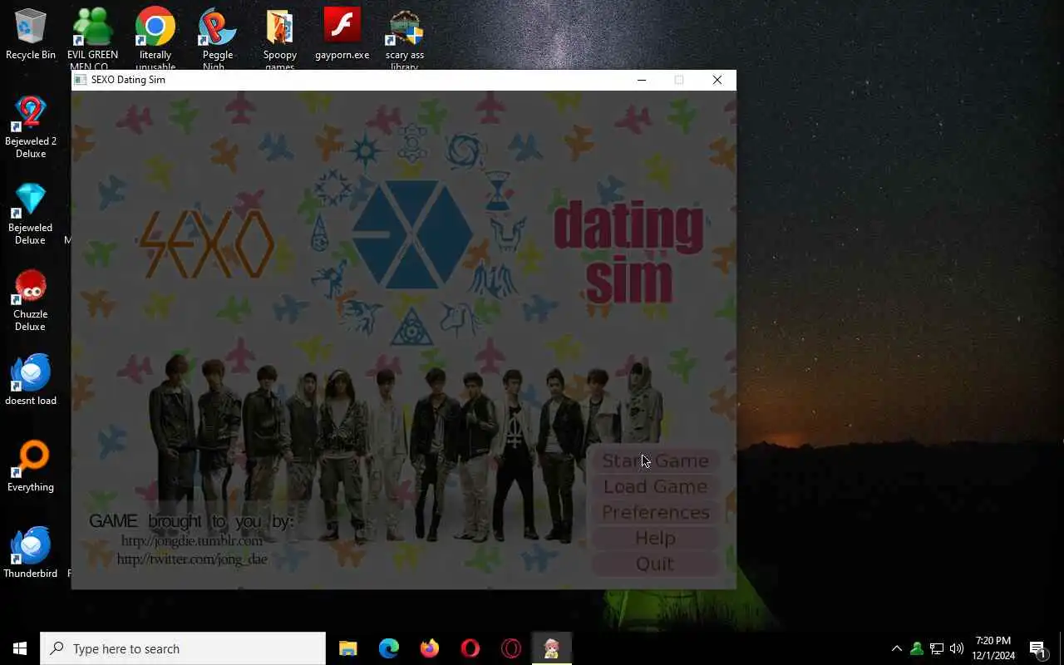Open File Explorer from the taskbar
1064x665 pixels.
coord(347,648)
